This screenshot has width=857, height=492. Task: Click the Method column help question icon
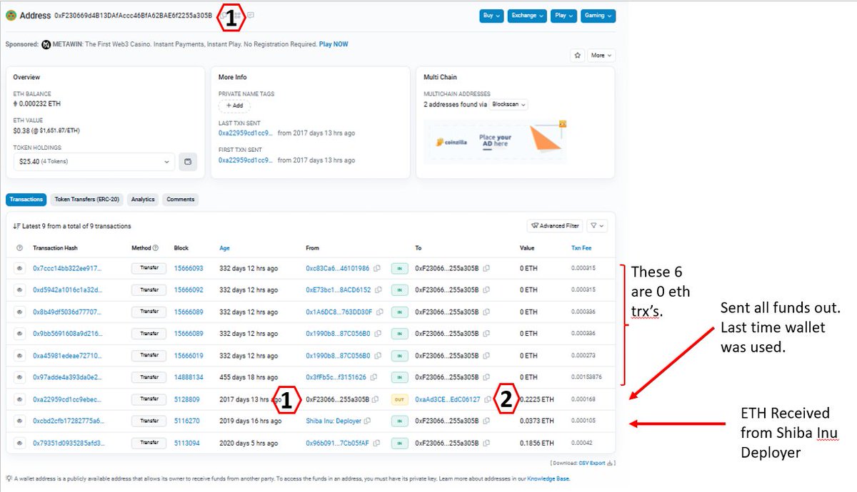156,248
